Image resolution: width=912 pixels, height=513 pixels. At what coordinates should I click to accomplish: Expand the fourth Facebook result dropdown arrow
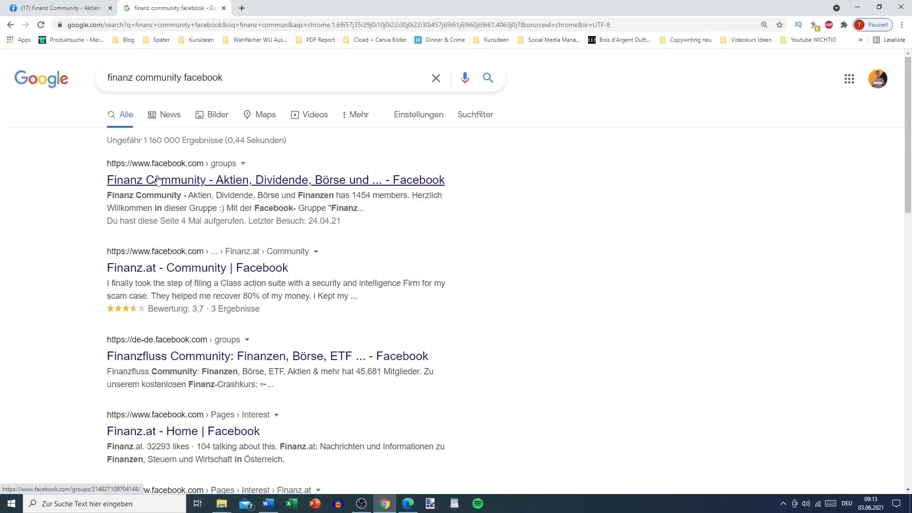[276, 415]
